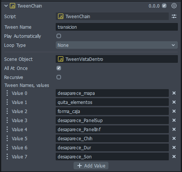The height and width of the screenshot is (172, 182).
Task: Delete Value 1 quita_elementos with X
Action: click(174, 102)
